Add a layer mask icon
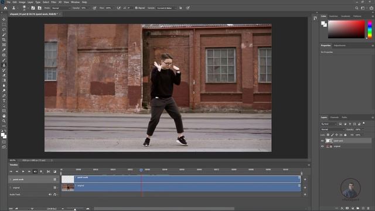 pyautogui.click(x=347, y=209)
